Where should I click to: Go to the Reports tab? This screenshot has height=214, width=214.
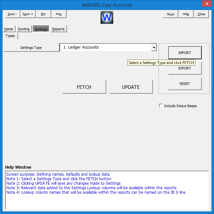pos(59,29)
